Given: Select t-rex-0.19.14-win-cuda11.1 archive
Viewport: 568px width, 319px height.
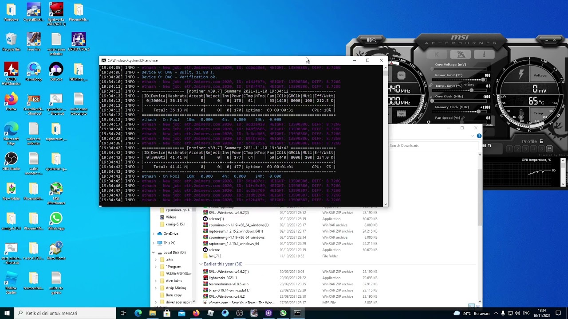Looking at the screenshot, I should [x=229, y=290].
